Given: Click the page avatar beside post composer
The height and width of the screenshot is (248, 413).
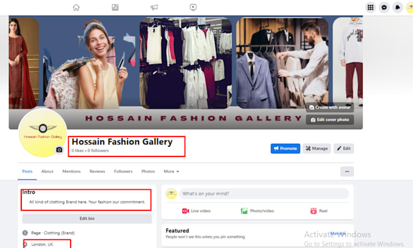Looking at the screenshot, I should coord(171,193).
